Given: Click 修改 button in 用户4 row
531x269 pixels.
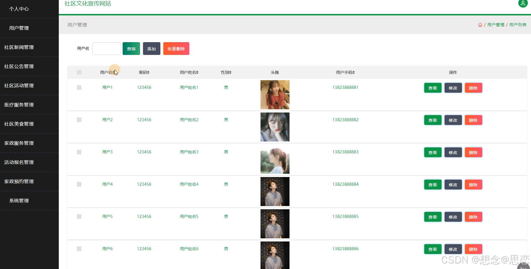Looking at the screenshot, I should point(453,185).
